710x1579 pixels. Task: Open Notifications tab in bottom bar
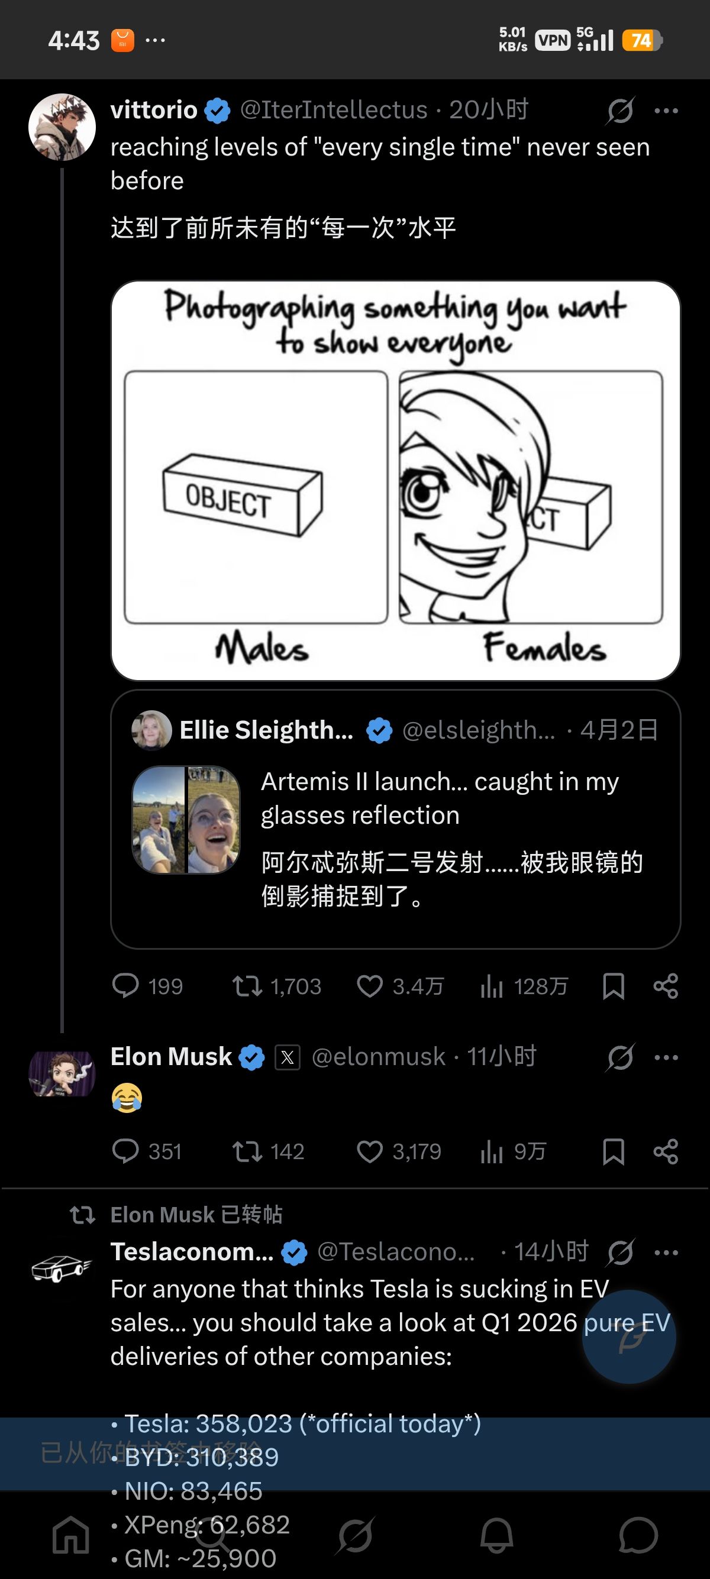496,1535
